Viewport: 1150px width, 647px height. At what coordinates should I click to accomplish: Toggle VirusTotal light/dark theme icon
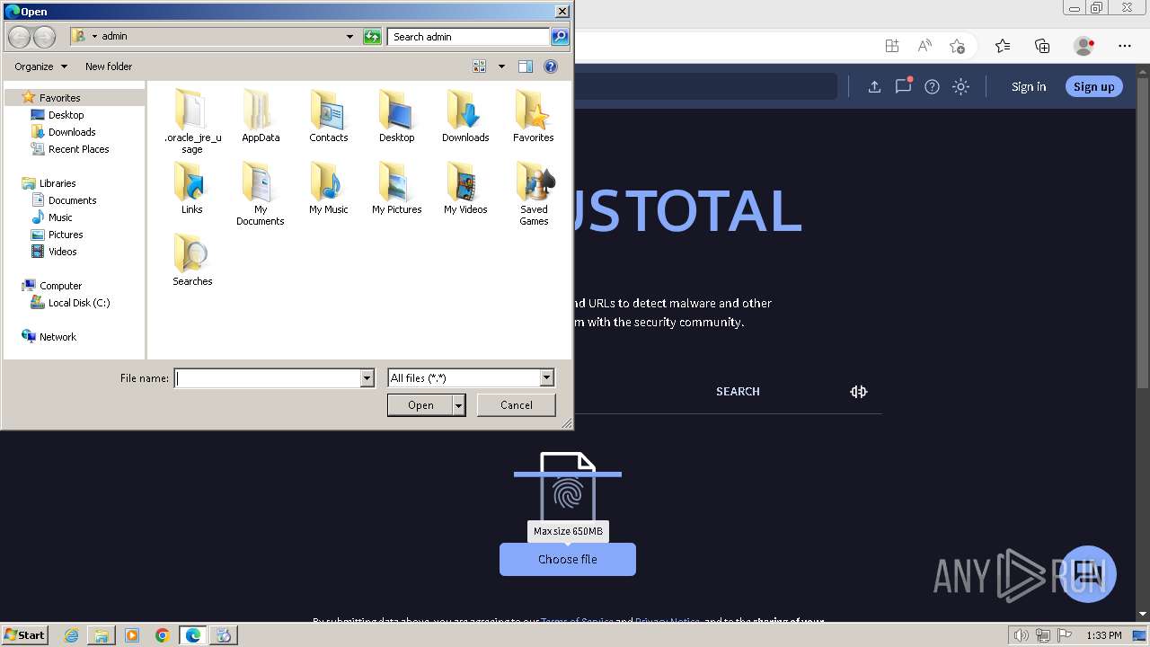(961, 87)
